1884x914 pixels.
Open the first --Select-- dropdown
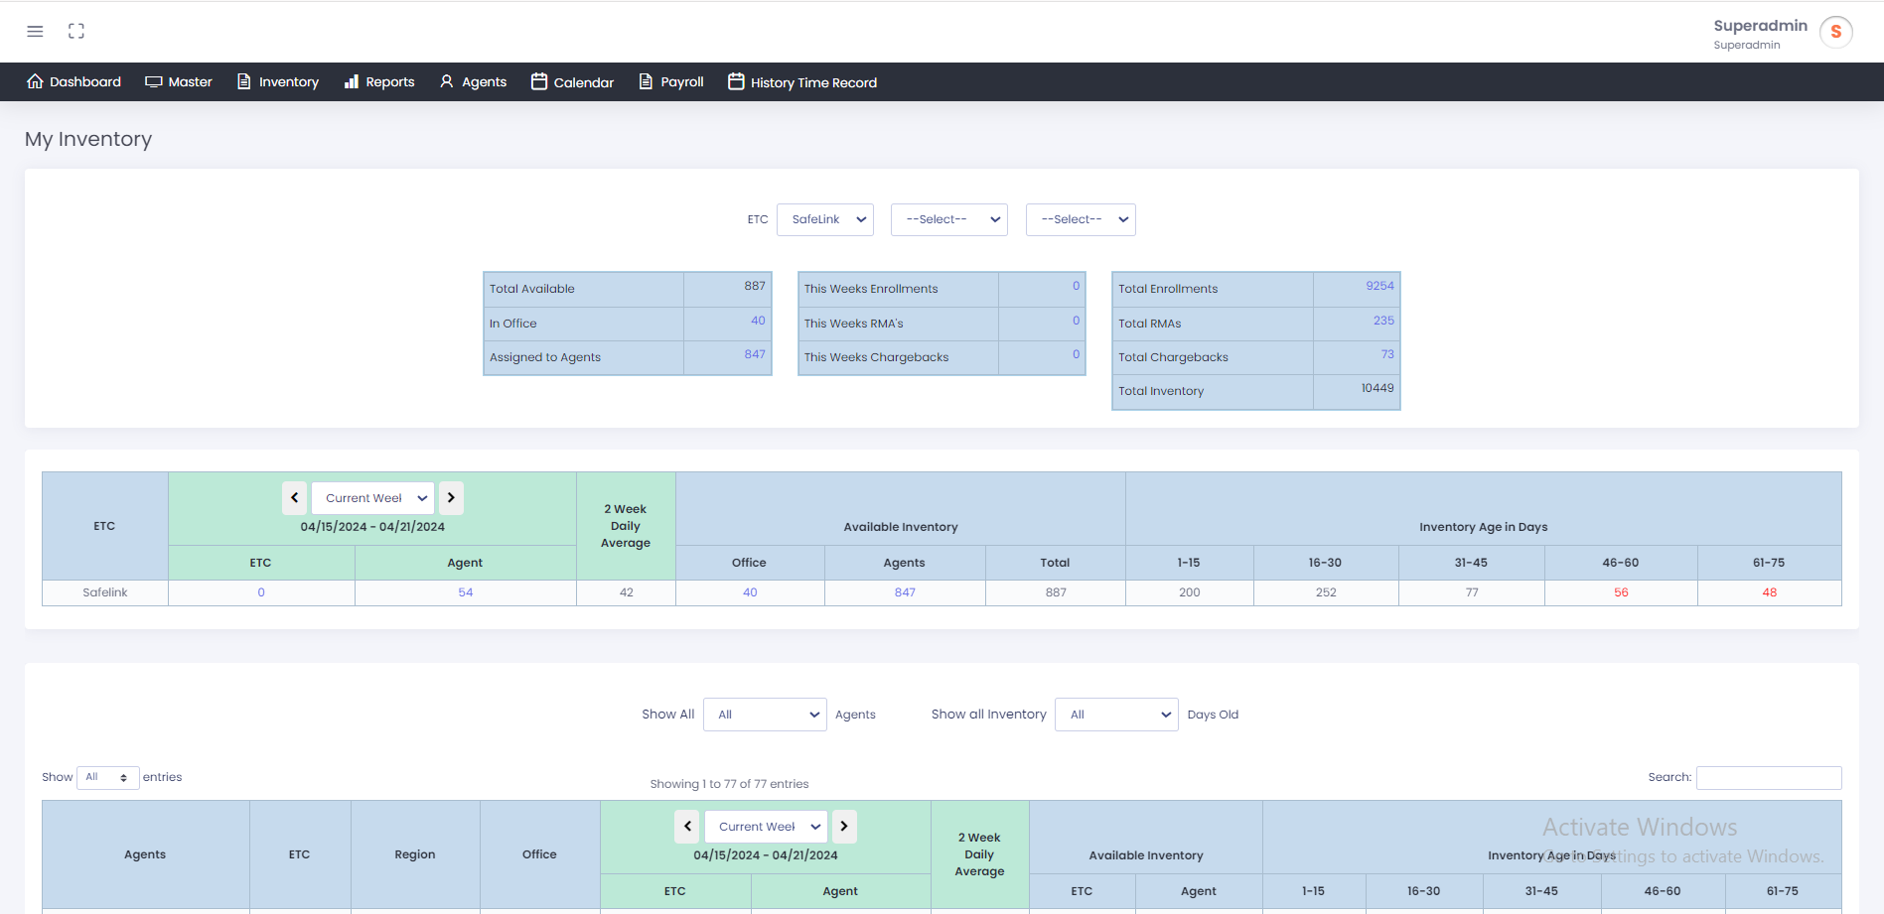(x=949, y=219)
